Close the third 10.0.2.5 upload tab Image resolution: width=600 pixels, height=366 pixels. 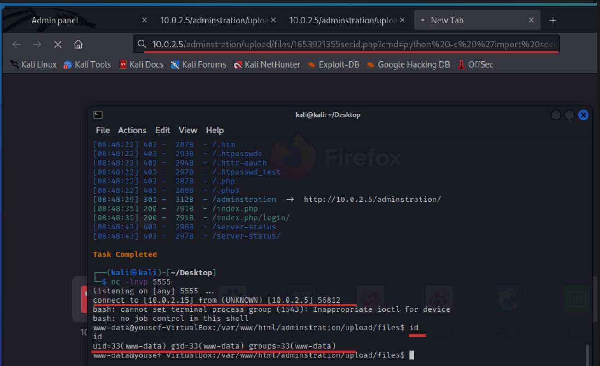[x=403, y=20]
